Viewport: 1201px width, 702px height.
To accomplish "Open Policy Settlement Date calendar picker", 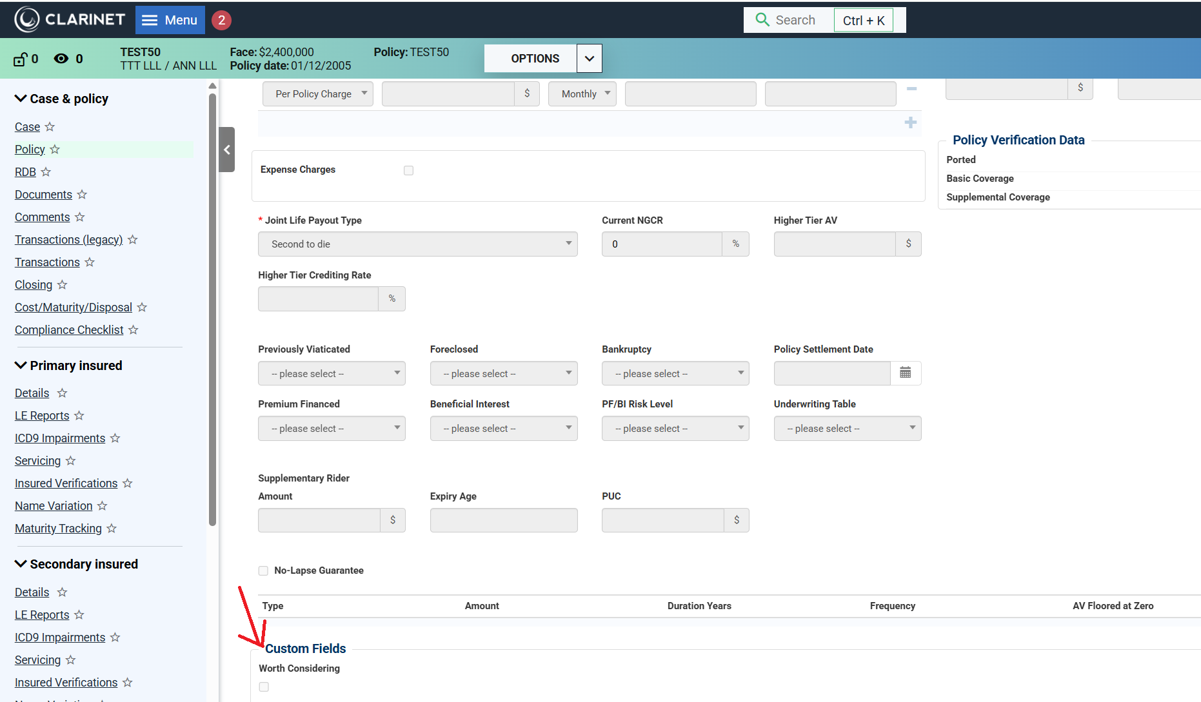I will (x=905, y=373).
